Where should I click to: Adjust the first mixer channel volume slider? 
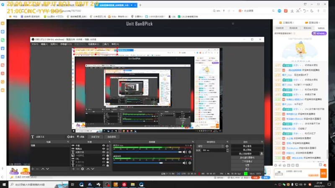tap(147, 152)
